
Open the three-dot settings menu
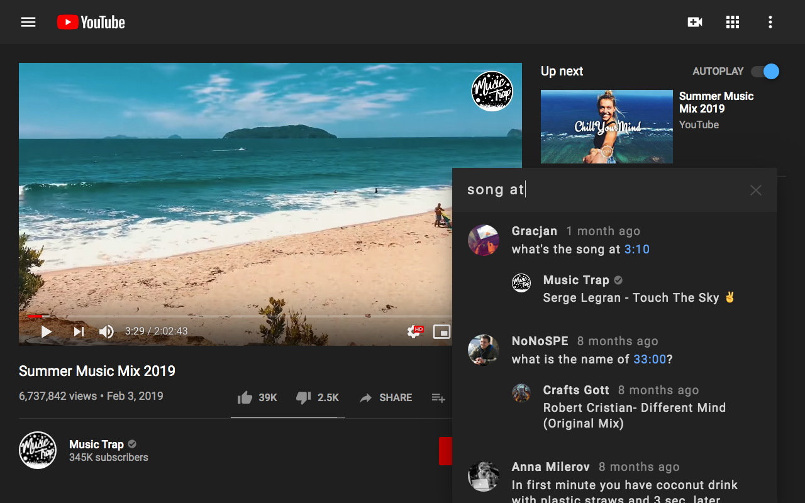point(770,22)
